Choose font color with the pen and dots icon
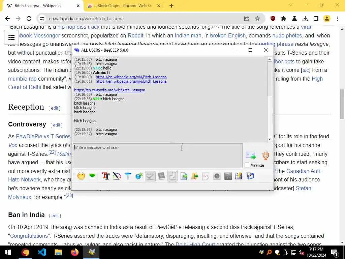The width and height of the screenshot is (345, 259). point(117,176)
